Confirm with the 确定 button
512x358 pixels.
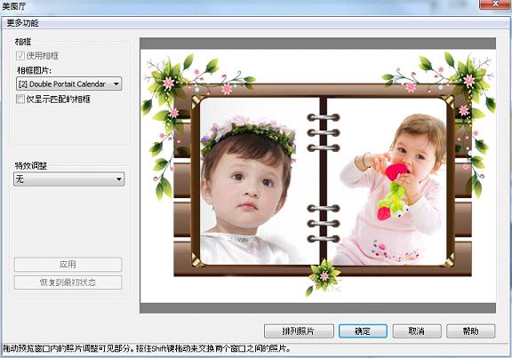coord(363,331)
